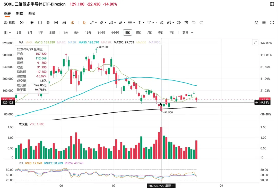
Task: Select the 4小时 interval
Action: tap(115, 33)
